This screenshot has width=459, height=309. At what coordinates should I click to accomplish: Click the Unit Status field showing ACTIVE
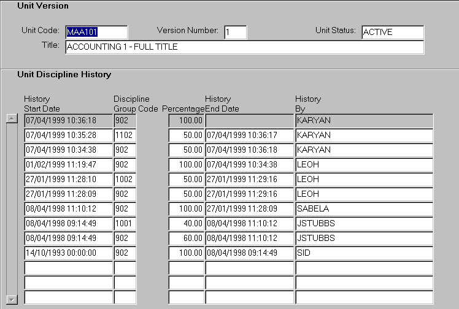(392, 32)
